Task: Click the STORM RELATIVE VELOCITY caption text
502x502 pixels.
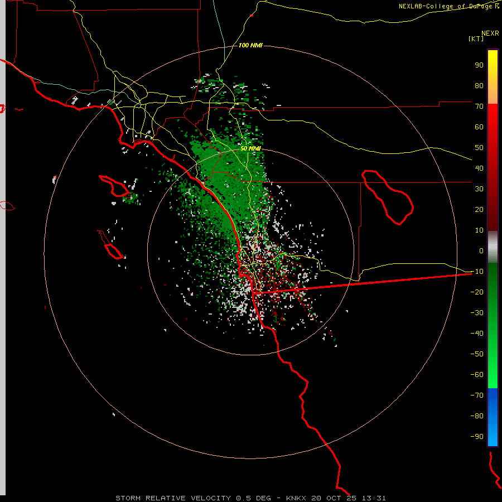Action: click(173, 498)
